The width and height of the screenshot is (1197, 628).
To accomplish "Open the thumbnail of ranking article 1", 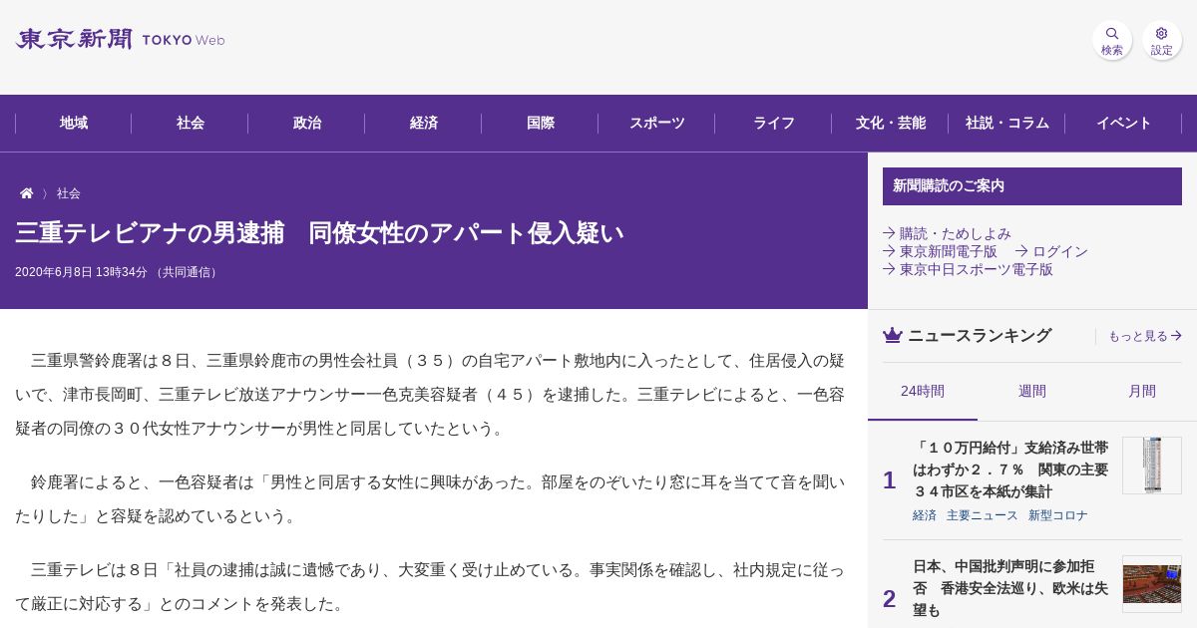I will coord(1152,466).
